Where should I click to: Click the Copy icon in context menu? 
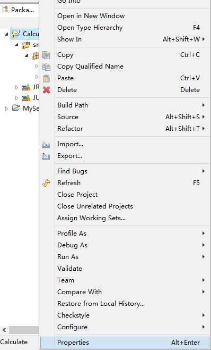coord(46,55)
